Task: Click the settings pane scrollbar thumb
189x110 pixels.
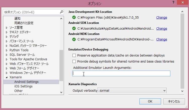Action: tap(182, 51)
